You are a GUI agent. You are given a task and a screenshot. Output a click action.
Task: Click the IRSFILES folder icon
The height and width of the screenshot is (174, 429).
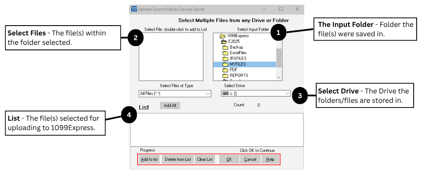pos(226,58)
